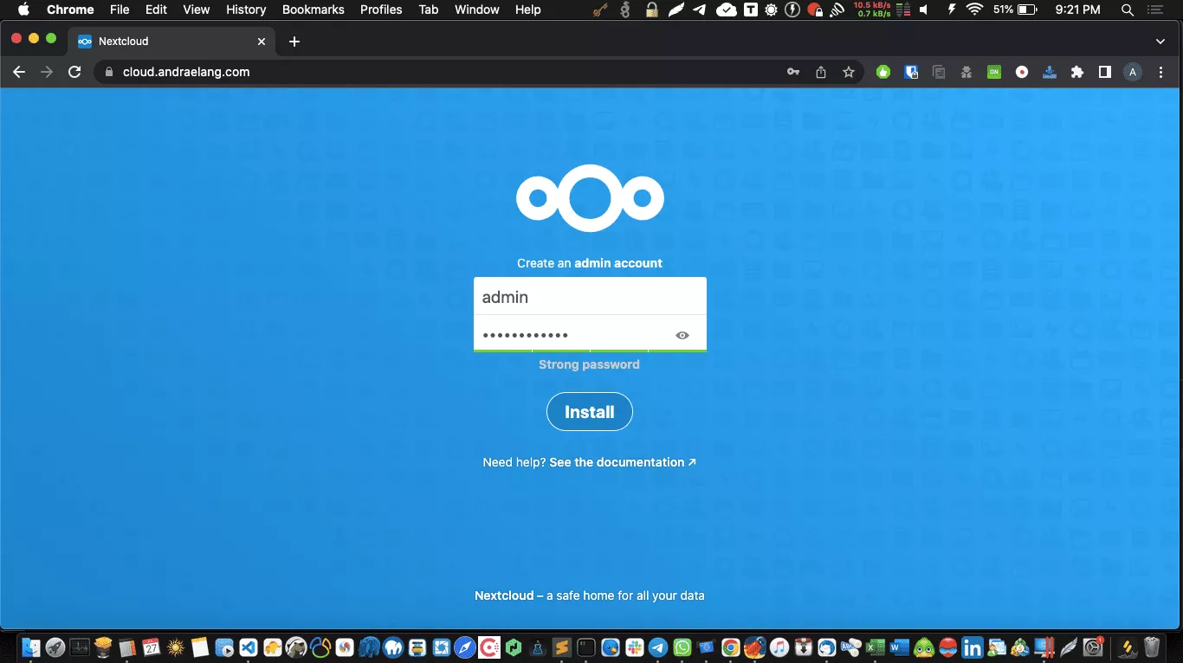Expand the tab search chevron
Image resolution: width=1183 pixels, height=663 pixels.
1160,42
